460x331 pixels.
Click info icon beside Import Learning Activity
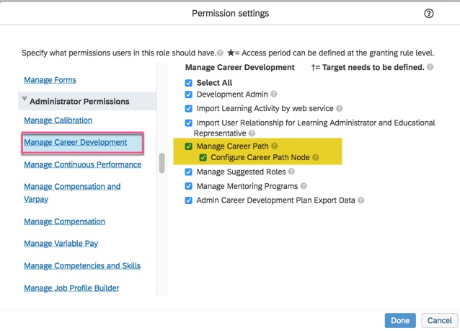339,109
